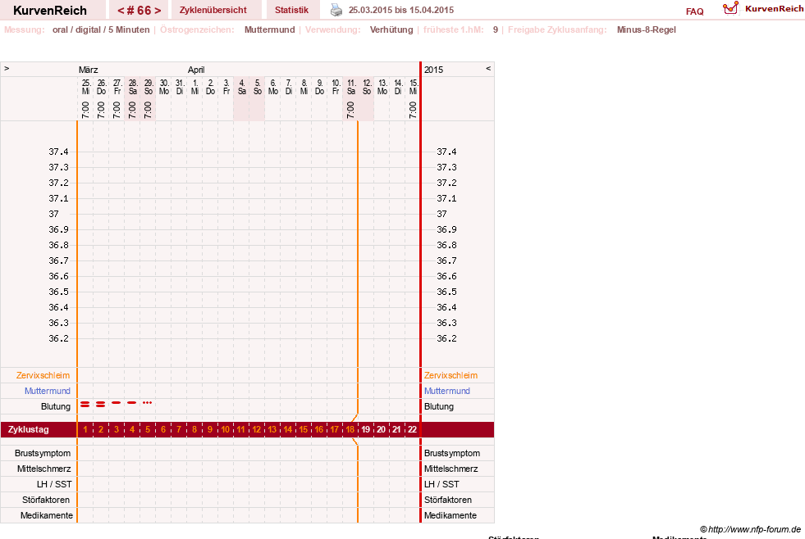This screenshot has height=539, width=805.
Task: Click the bleeding mark on cycle day 3
Action: 117,403
